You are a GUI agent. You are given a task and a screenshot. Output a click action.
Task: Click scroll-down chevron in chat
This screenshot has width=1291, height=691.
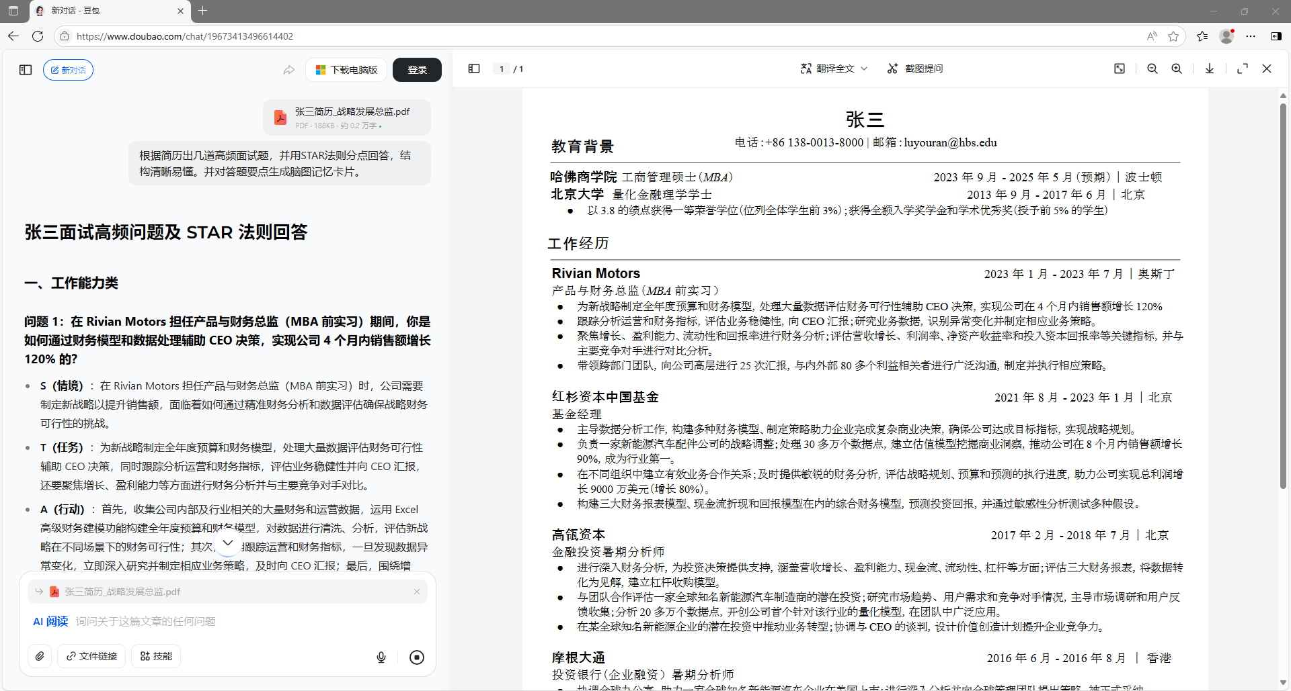pos(228,543)
